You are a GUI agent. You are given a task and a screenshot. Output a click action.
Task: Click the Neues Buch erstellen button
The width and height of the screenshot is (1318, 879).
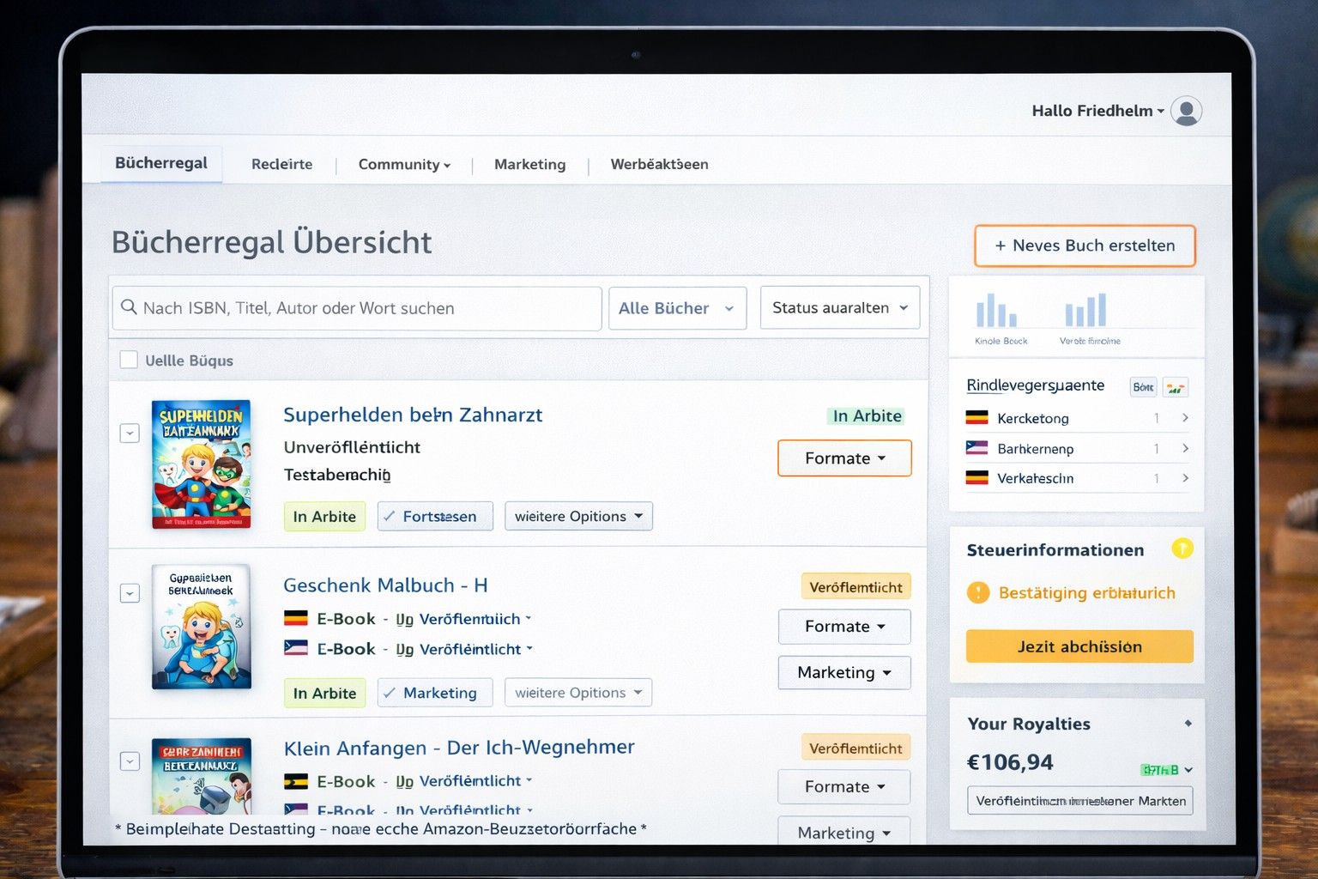coord(1085,246)
